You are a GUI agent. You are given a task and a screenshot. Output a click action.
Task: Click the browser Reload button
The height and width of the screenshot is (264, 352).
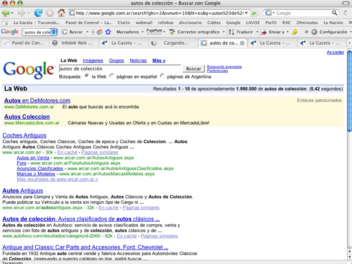38,12
